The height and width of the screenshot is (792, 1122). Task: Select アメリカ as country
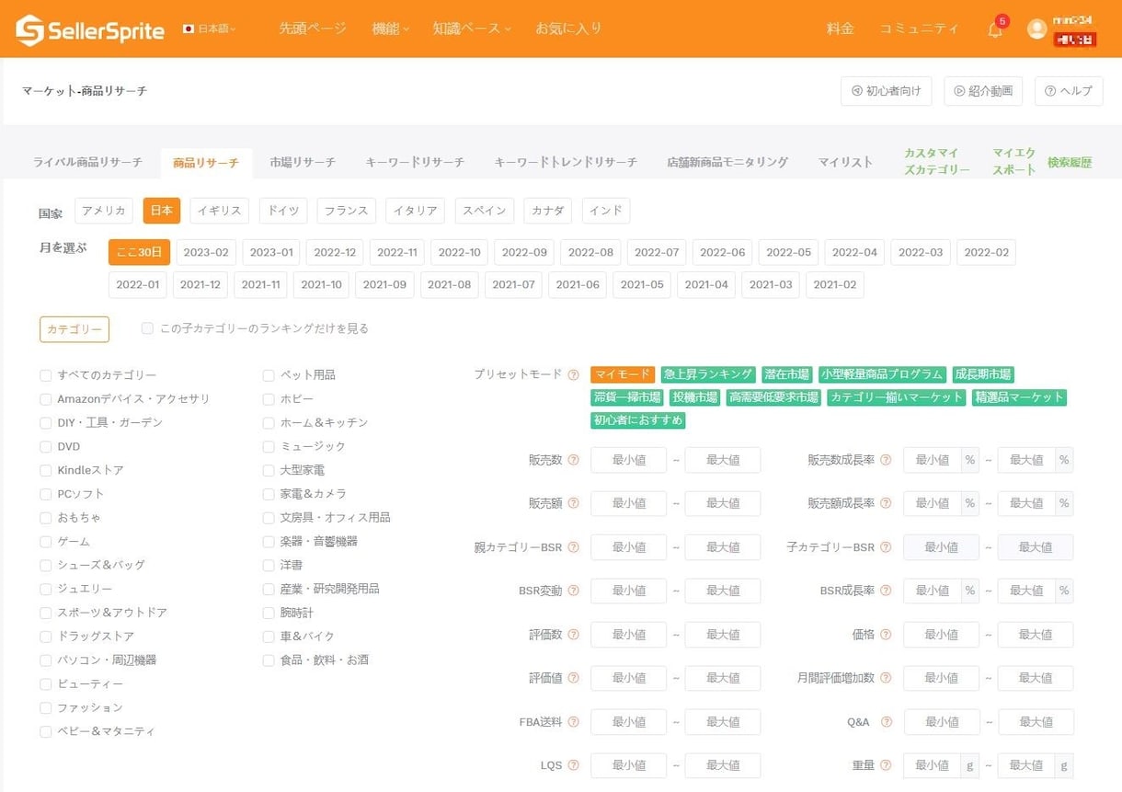[x=104, y=211]
